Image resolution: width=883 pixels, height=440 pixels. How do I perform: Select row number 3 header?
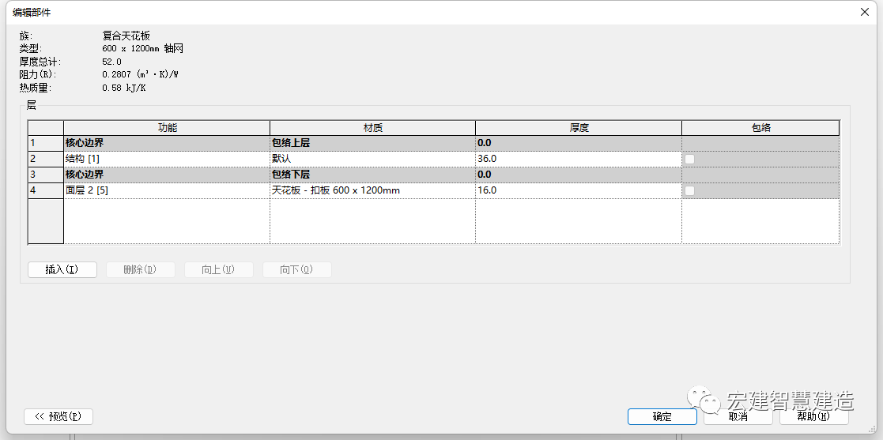(x=46, y=175)
